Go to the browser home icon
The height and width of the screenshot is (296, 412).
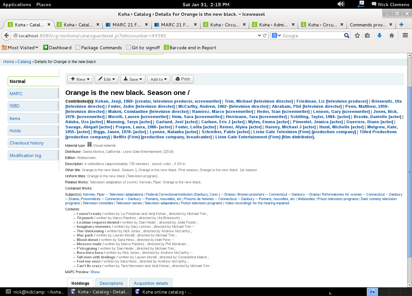[x=392, y=35]
